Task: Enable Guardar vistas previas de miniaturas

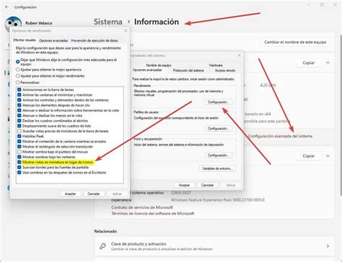Action: tap(19, 131)
